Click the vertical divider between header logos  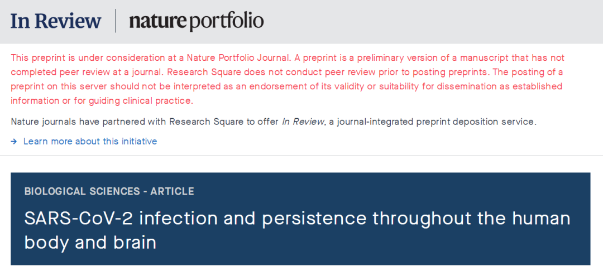[116, 21]
